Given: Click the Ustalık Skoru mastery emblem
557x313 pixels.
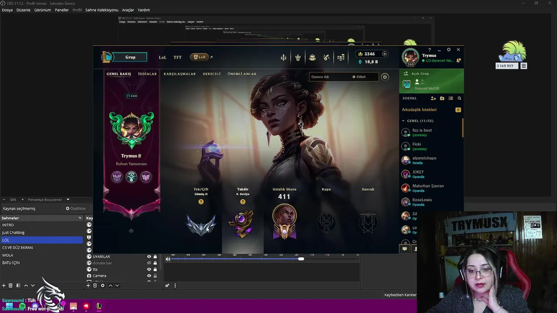Looking at the screenshot, I should click(285, 222).
